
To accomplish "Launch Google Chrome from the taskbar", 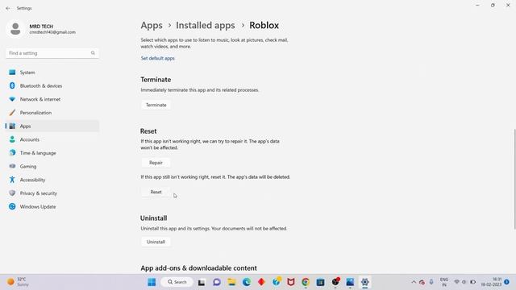I will click(306, 282).
